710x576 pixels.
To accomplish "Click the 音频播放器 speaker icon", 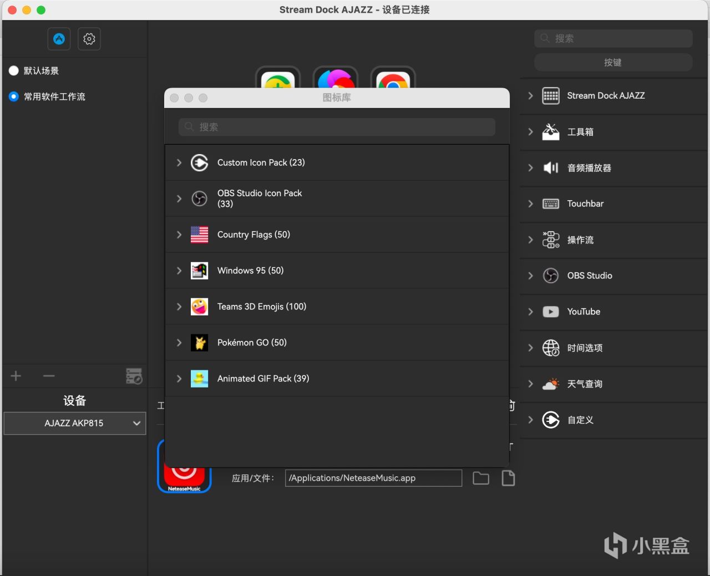I will point(551,167).
